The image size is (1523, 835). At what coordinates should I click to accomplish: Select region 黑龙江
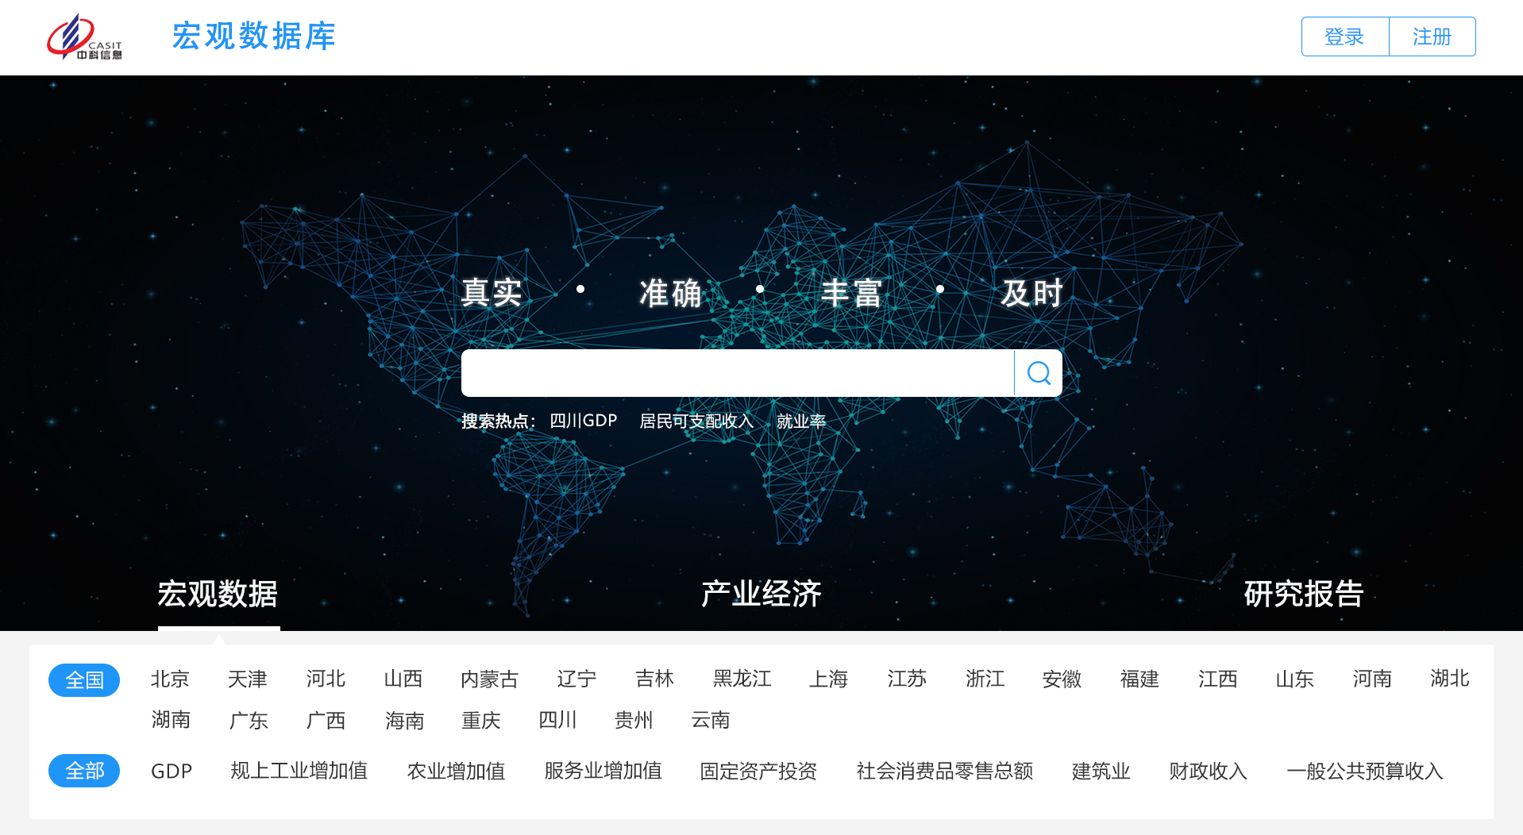[742, 679]
